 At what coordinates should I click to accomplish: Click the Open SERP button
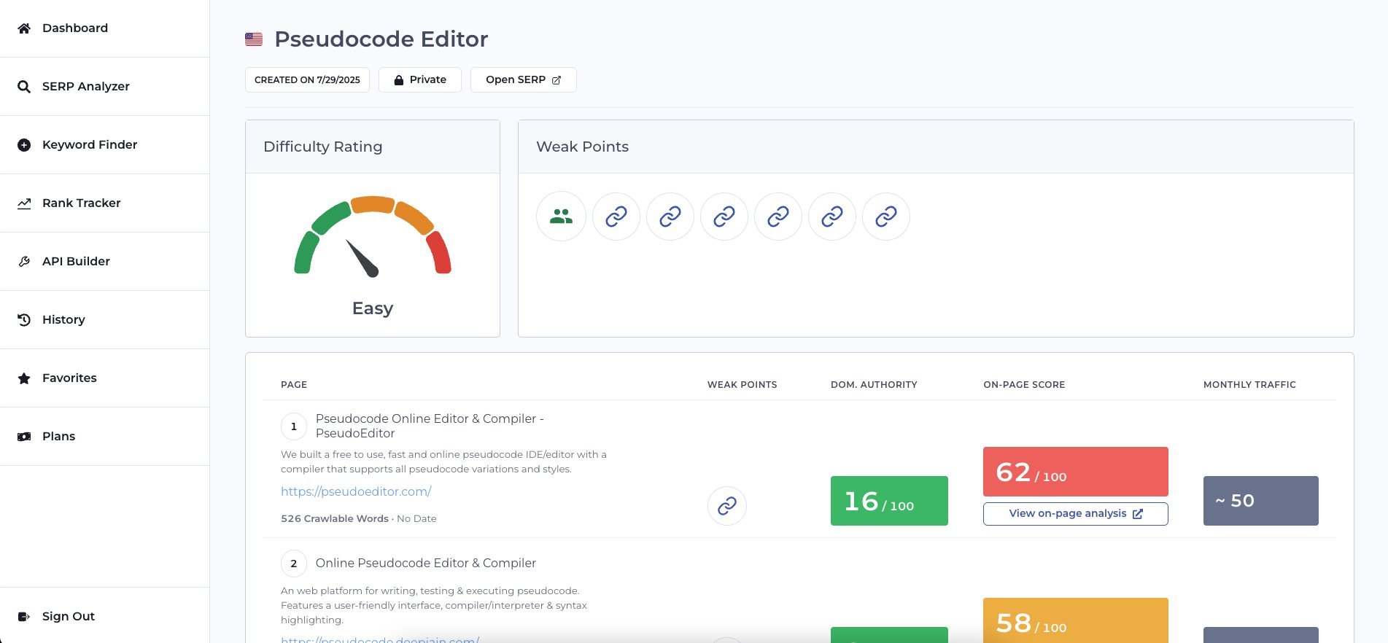click(523, 80)
